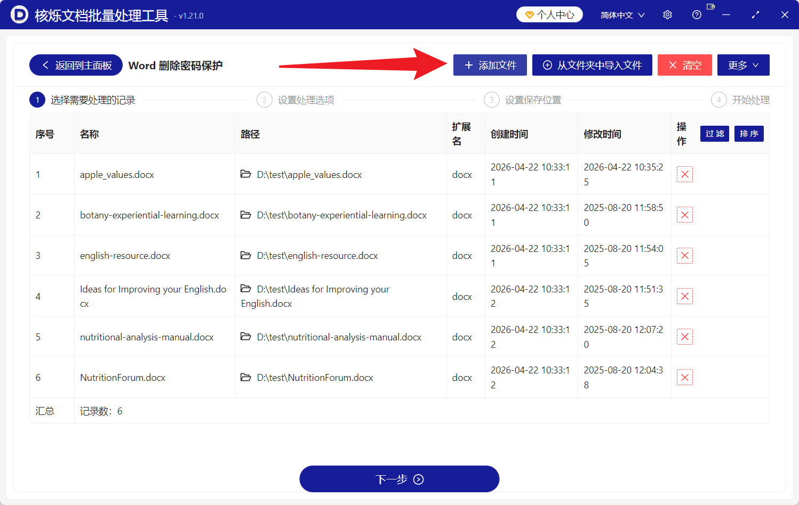Expand the 简体中文 language selector
The height and width of the screenshot is (505, 799).
[622, 14]
